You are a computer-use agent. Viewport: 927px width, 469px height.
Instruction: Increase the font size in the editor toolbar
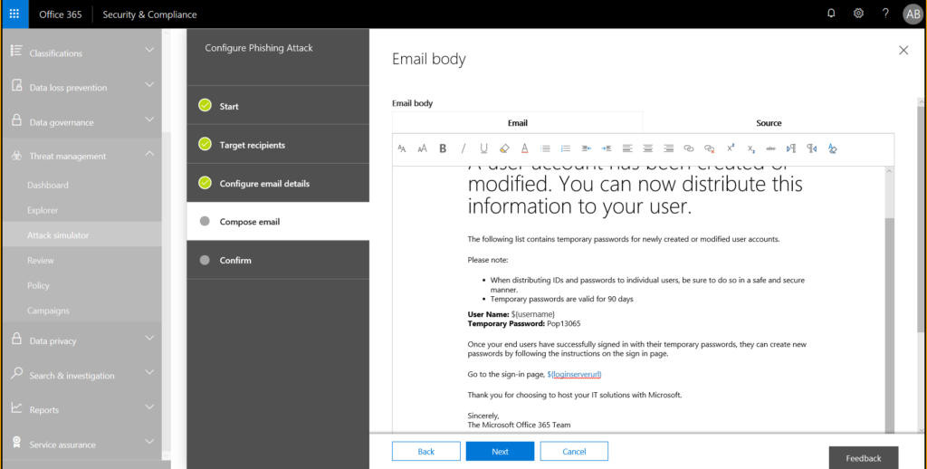click(x=422, y=149)
